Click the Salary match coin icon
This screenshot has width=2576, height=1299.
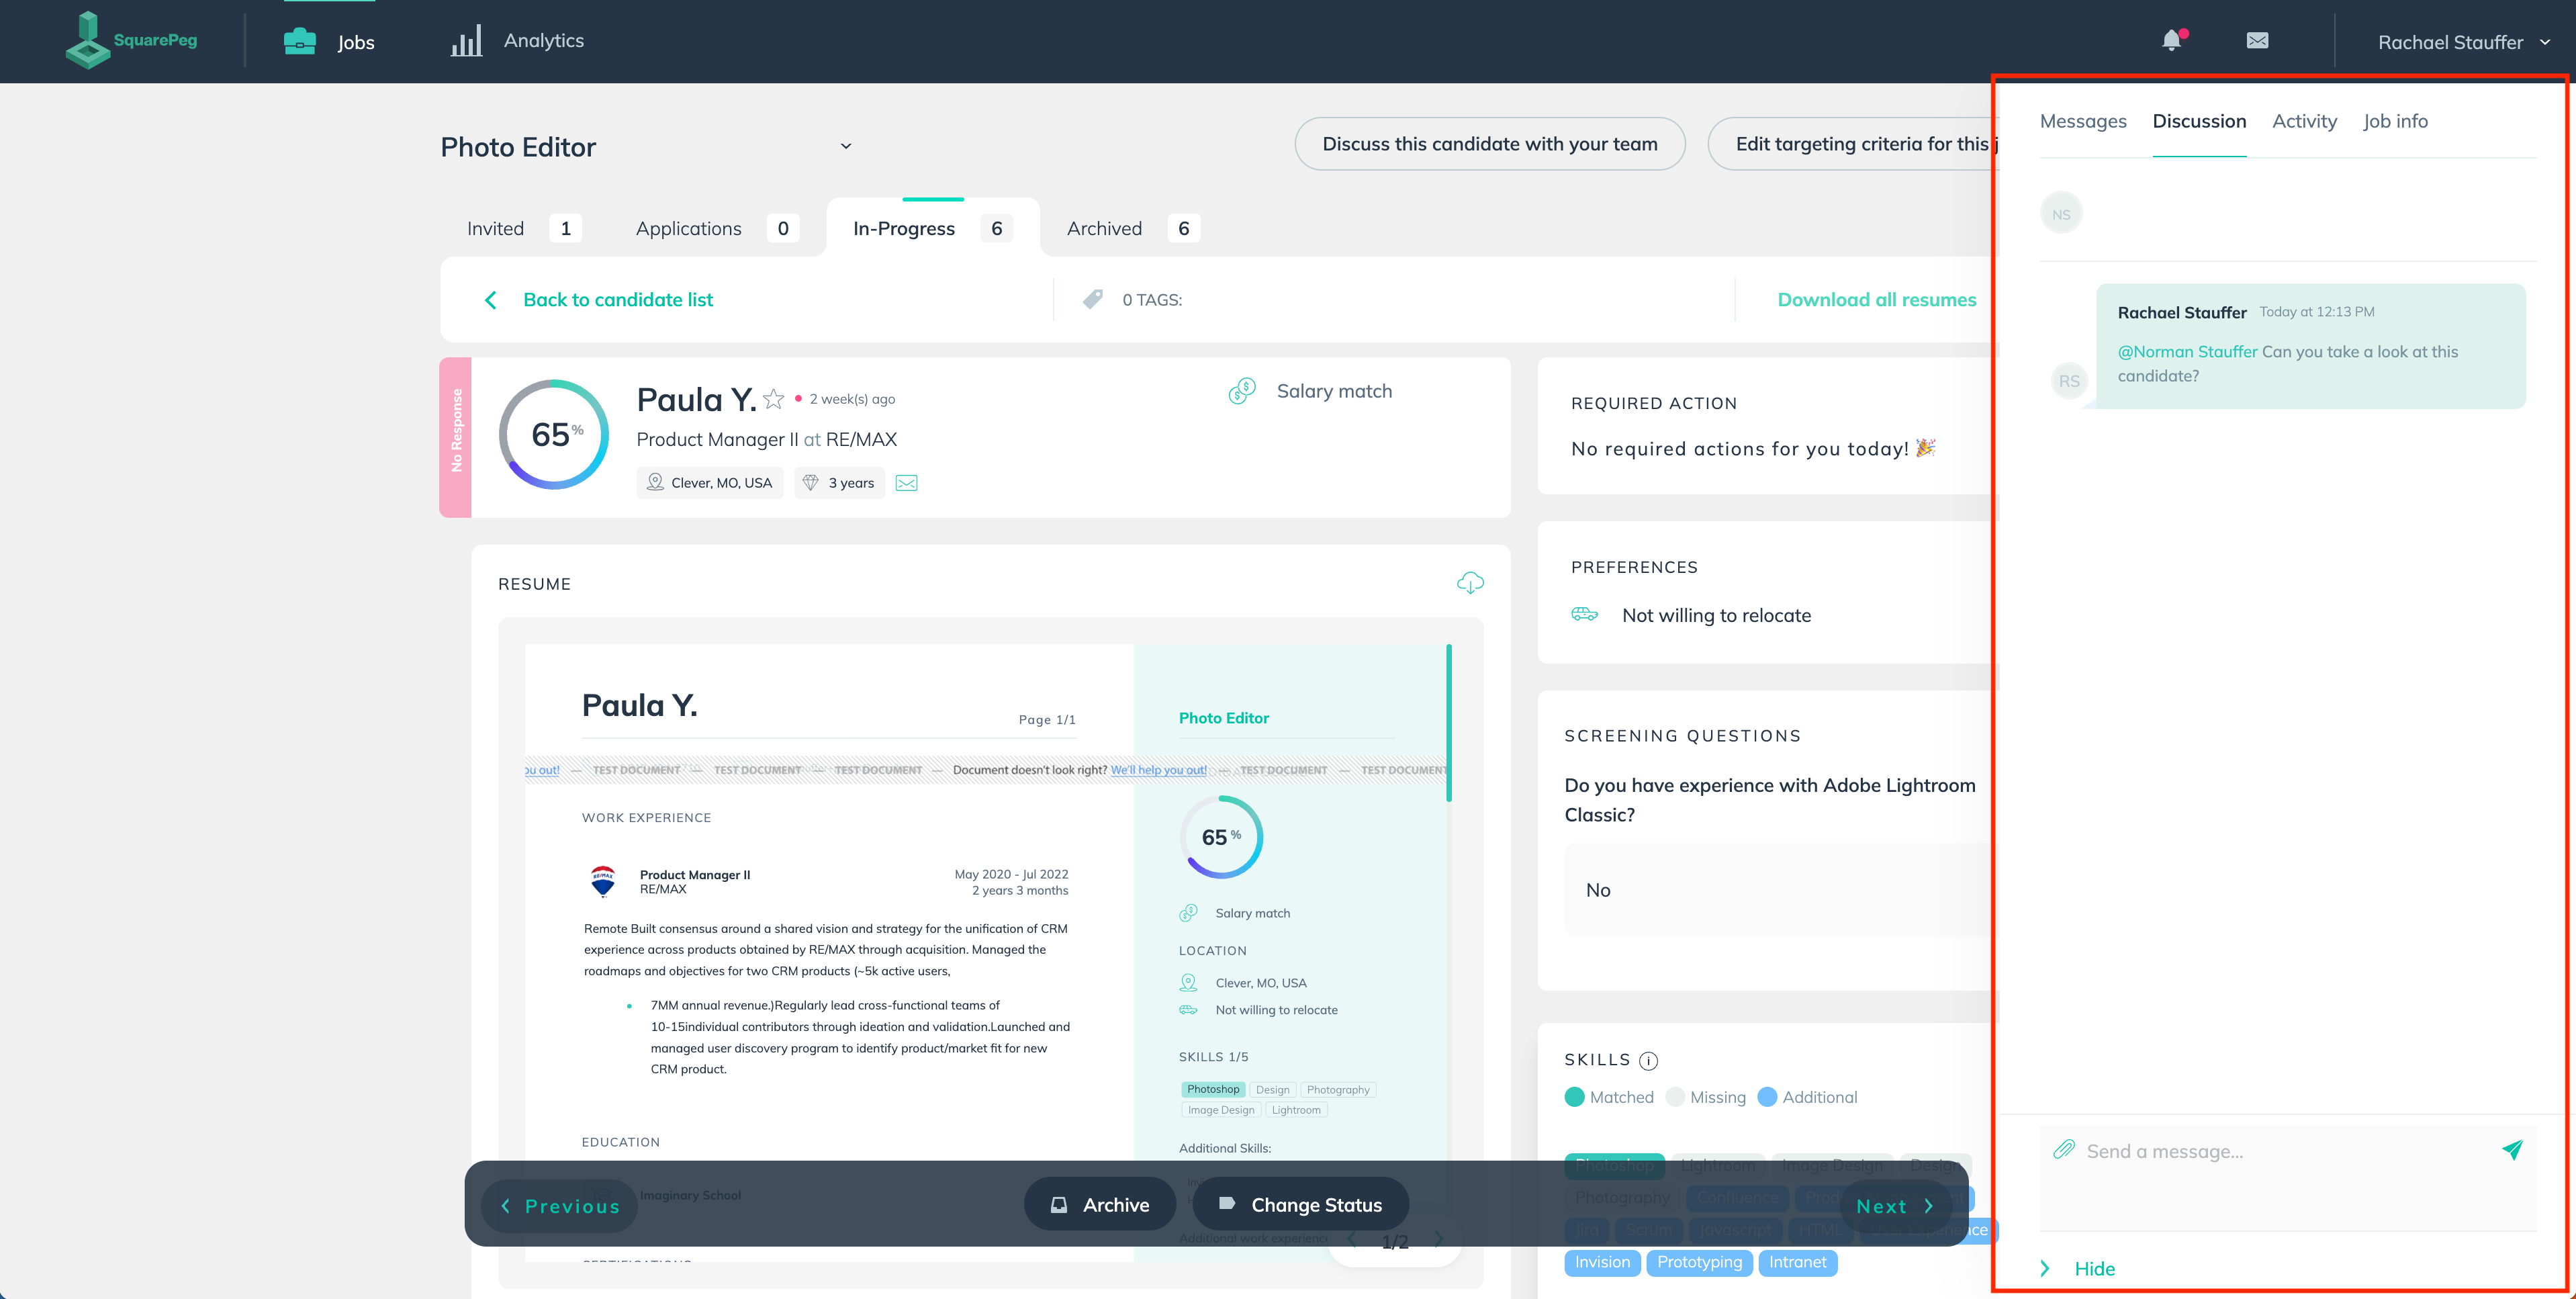pyautogui.click(x=1242, y=391)
